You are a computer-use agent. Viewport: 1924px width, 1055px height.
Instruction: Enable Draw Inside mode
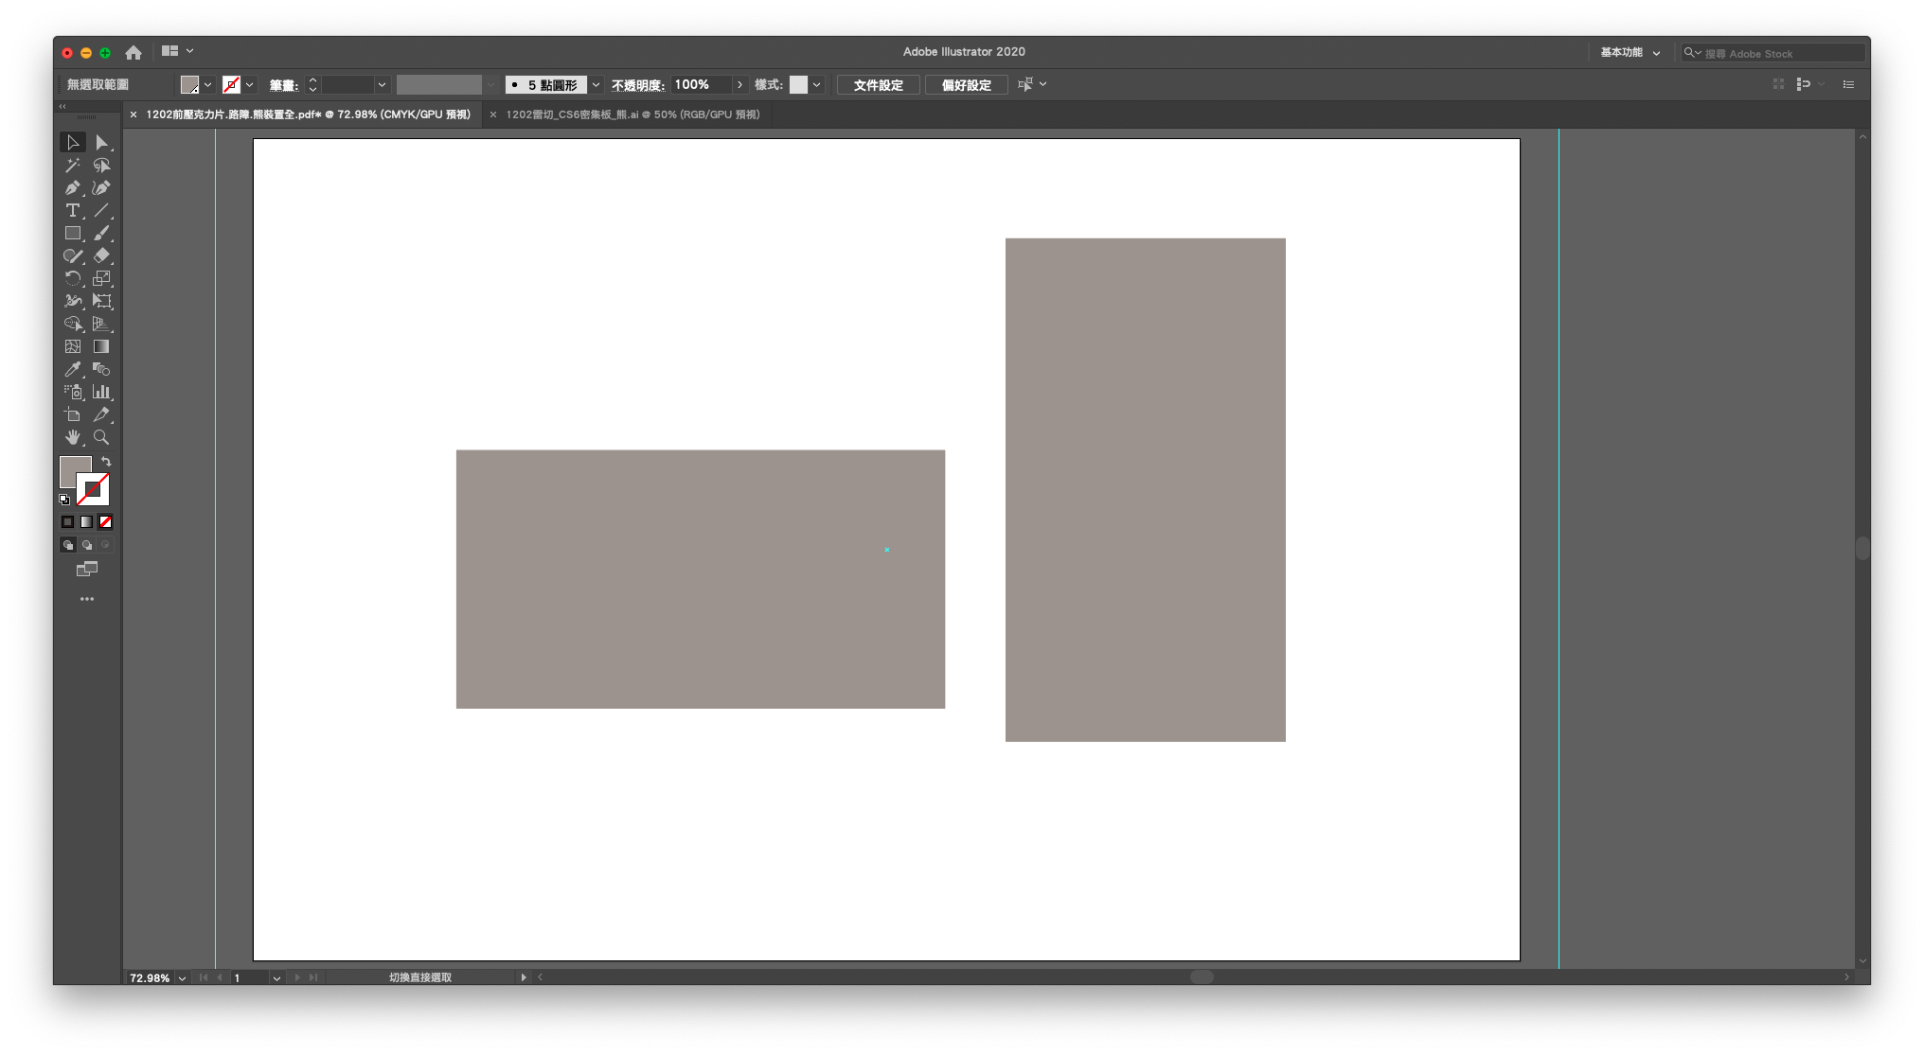(105, 545)
